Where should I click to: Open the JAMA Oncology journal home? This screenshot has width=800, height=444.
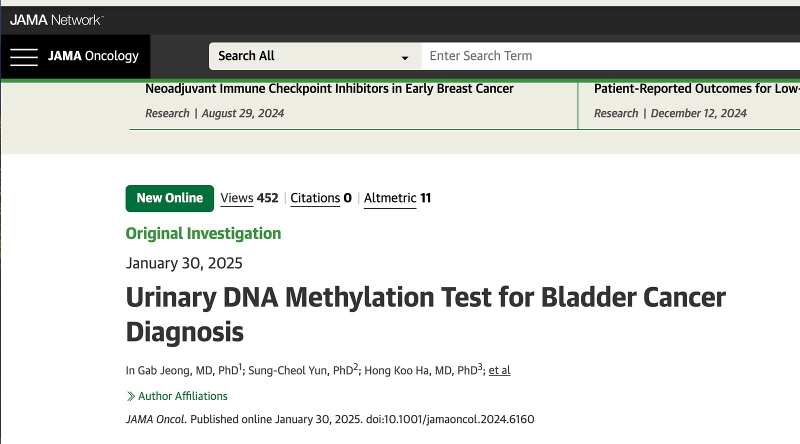click(93, 56)
